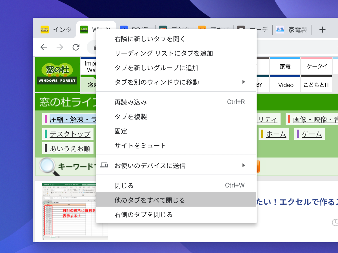Click the 家電Watch tab favicon
This screenshot has height=253, width=338.
click(280, 29)
